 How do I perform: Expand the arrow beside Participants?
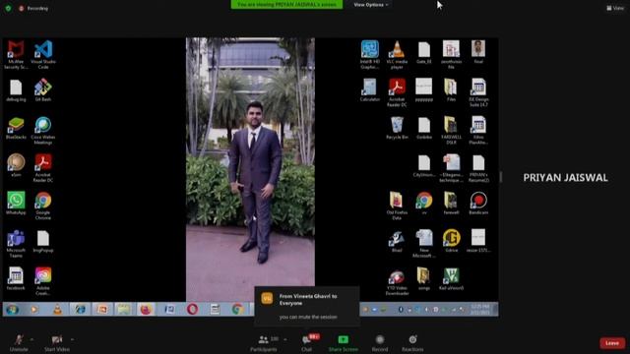(285, 339)
